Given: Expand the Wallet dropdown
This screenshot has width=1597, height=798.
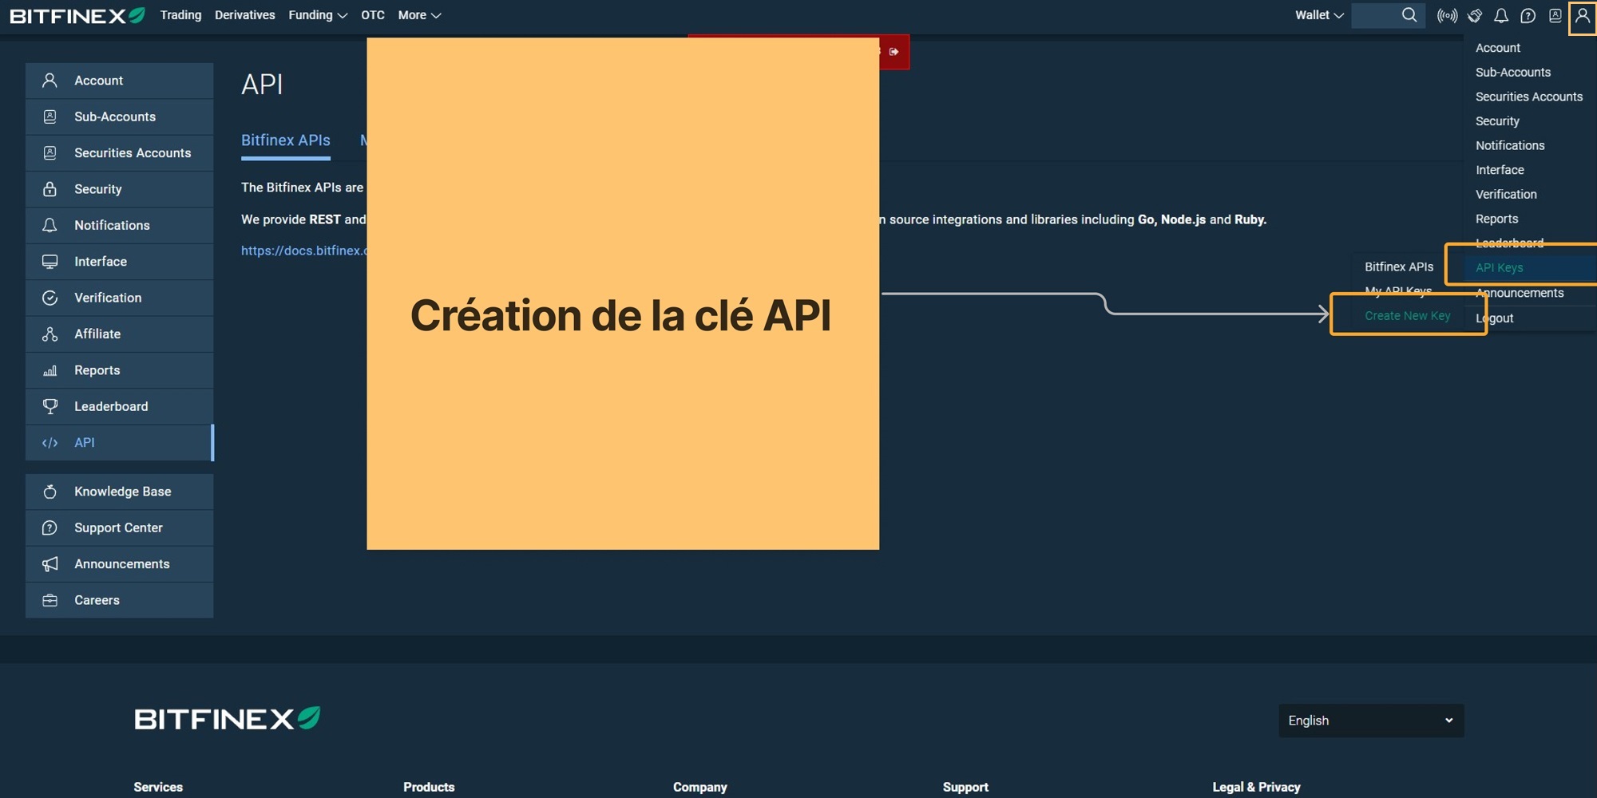Looking at the screenshot, I should click(x=1319, y=15).
